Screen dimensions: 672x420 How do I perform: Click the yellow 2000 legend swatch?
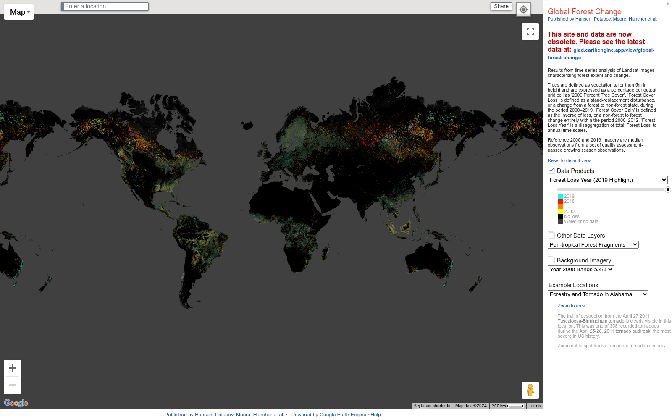pyautogui.click(x=560, y=211)
